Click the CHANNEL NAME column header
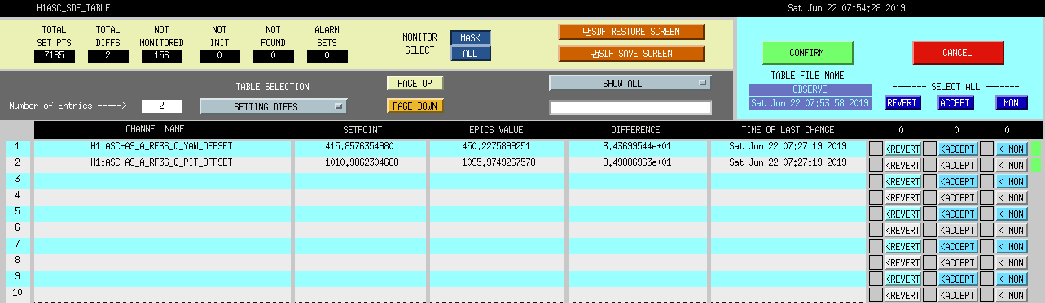This screenshot has width=1045, height=303. [x=155, y=129]
